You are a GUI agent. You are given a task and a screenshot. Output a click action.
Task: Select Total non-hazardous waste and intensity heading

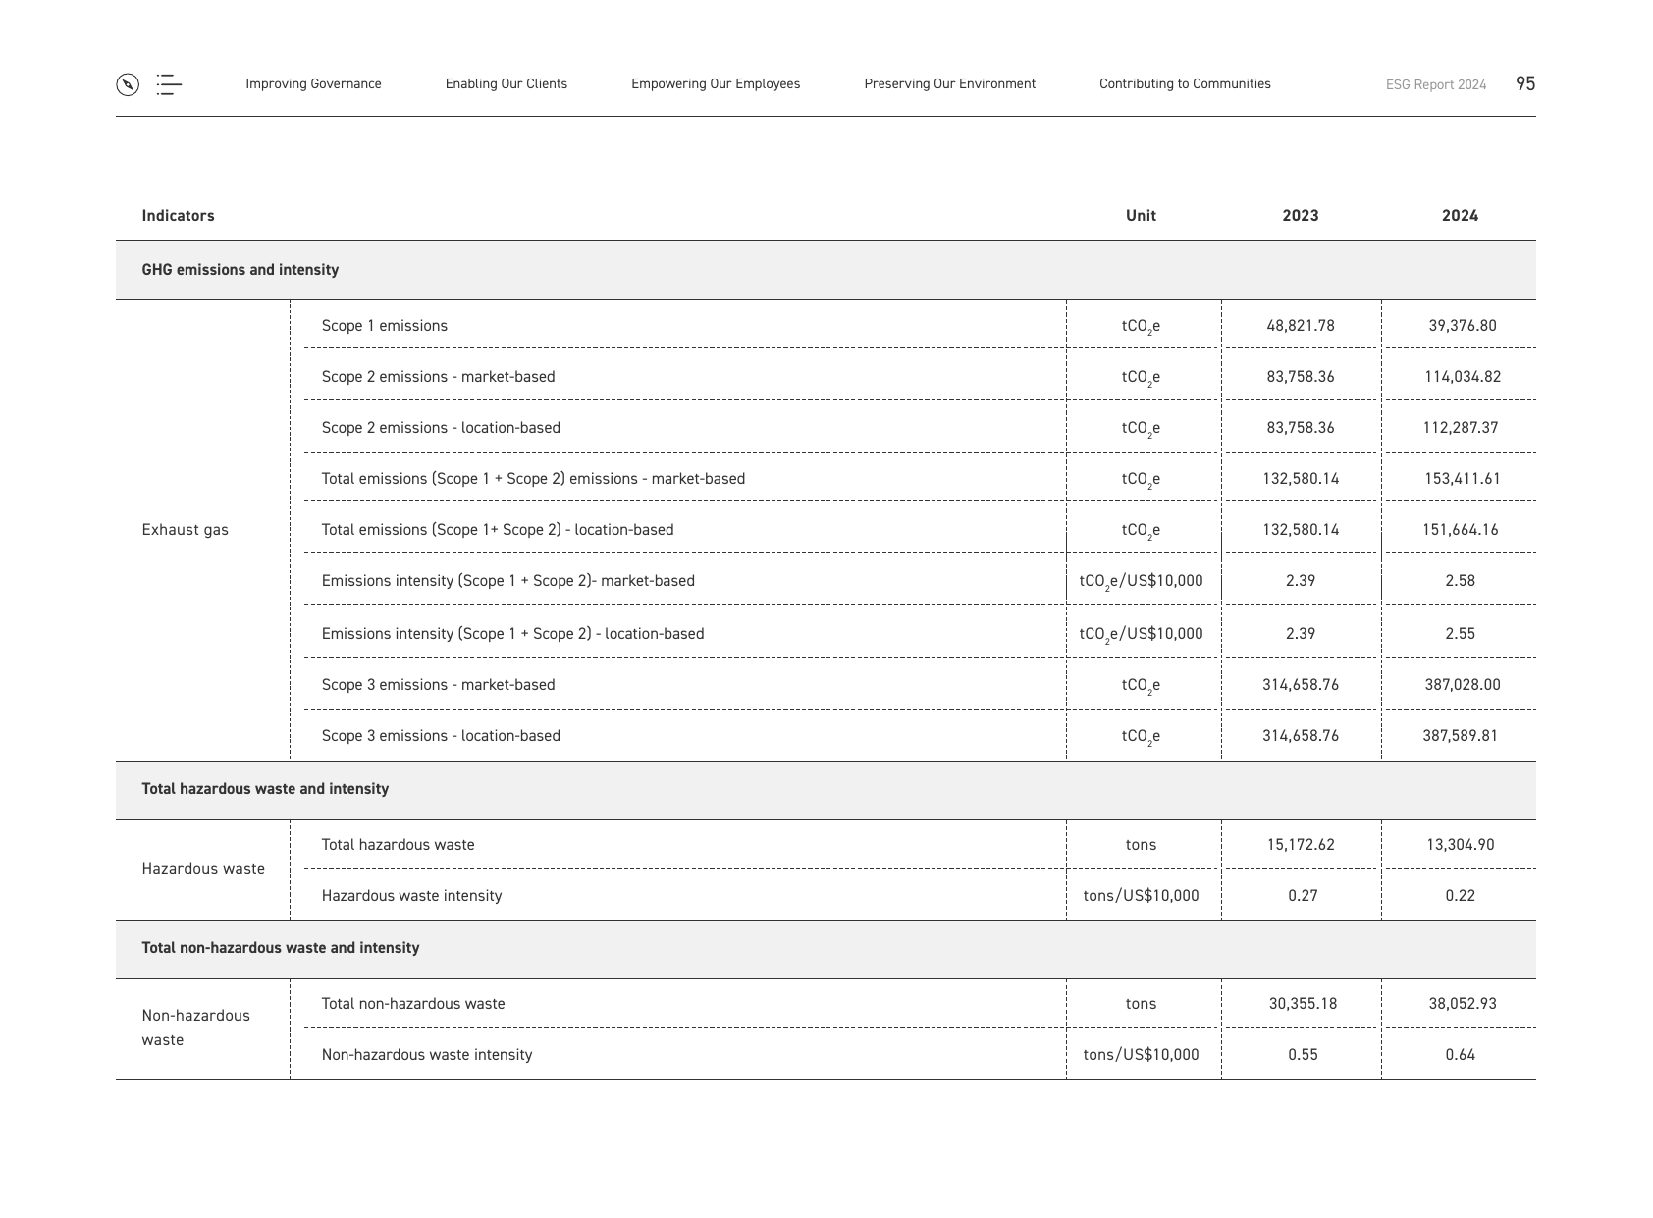(281, 948)
